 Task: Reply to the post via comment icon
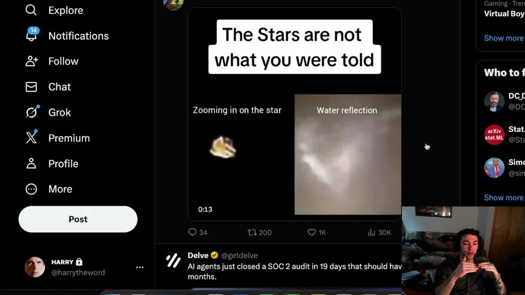192,232
